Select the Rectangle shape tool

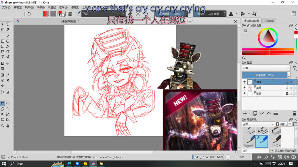click(x=2, y=41)
